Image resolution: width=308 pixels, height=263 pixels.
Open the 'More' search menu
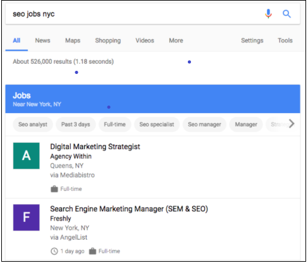(x=176, y=40)
